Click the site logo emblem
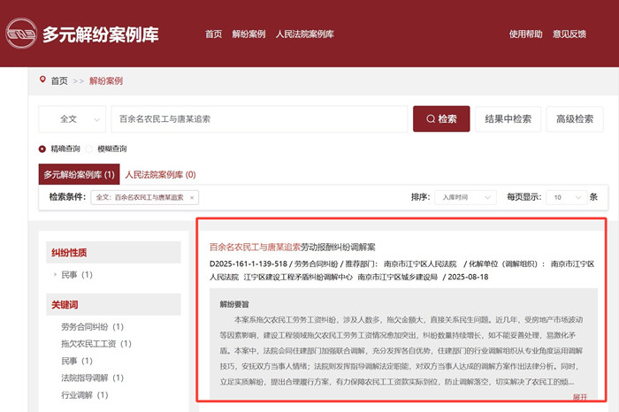The width and height of the screenshot is (619, 412). 21,34
